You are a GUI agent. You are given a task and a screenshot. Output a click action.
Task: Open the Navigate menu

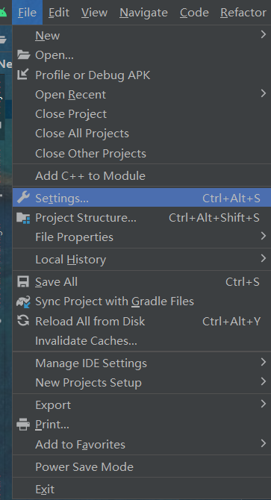[x=143, y=13]
